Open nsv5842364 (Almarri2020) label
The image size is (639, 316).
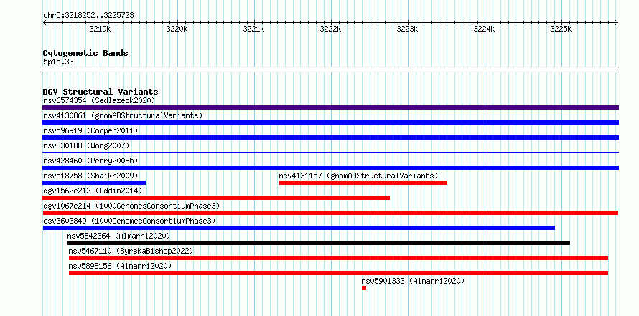pos(118,236)
